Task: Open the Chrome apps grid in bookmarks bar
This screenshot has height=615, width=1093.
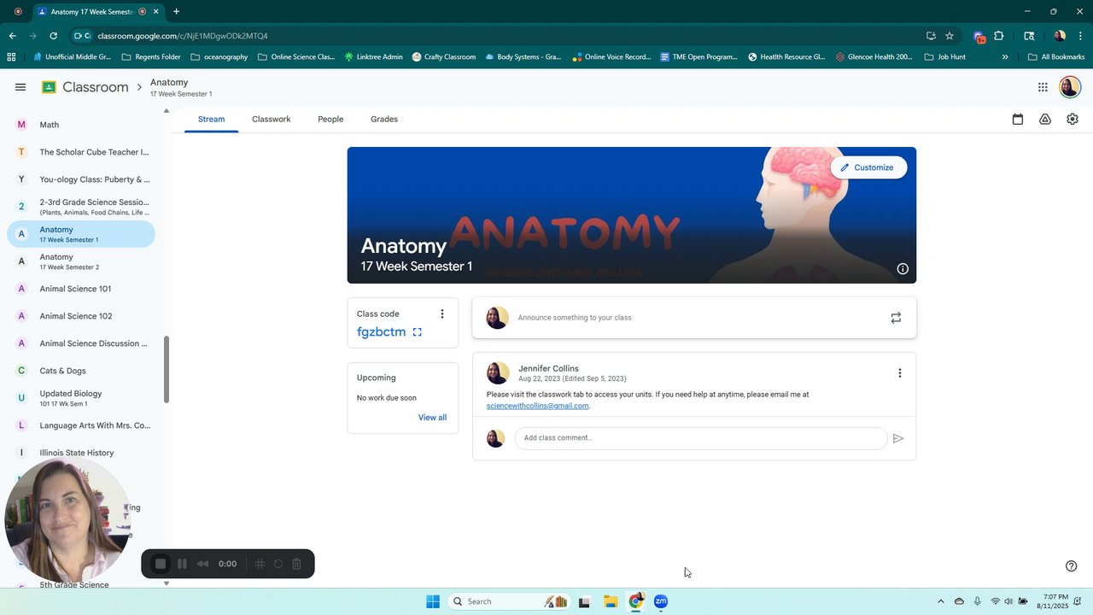Action: (11, 57)
